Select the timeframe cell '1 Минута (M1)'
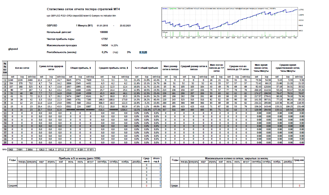329x195 pixels. click(x=84, y=26)
